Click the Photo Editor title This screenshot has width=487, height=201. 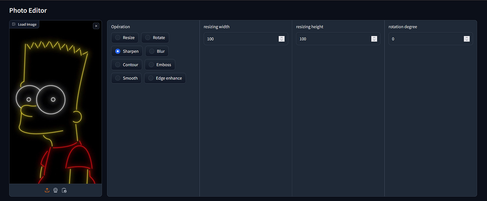[28, 10]
